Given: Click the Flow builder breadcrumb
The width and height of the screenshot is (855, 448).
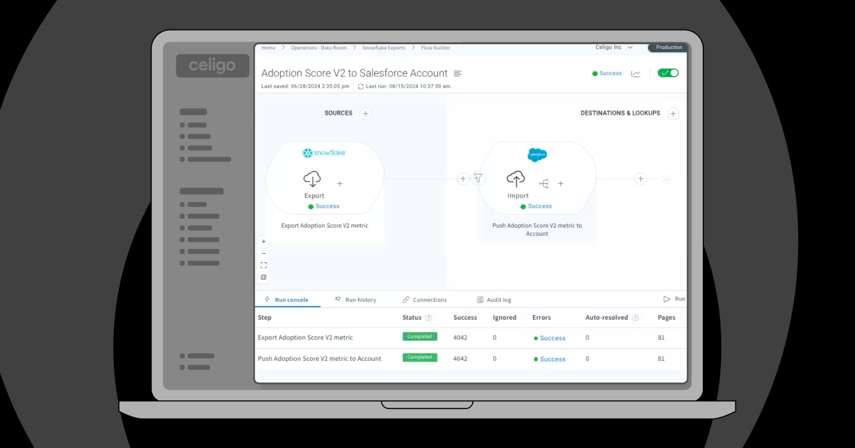Looking at the screenshot, I should tap(436, 48).
